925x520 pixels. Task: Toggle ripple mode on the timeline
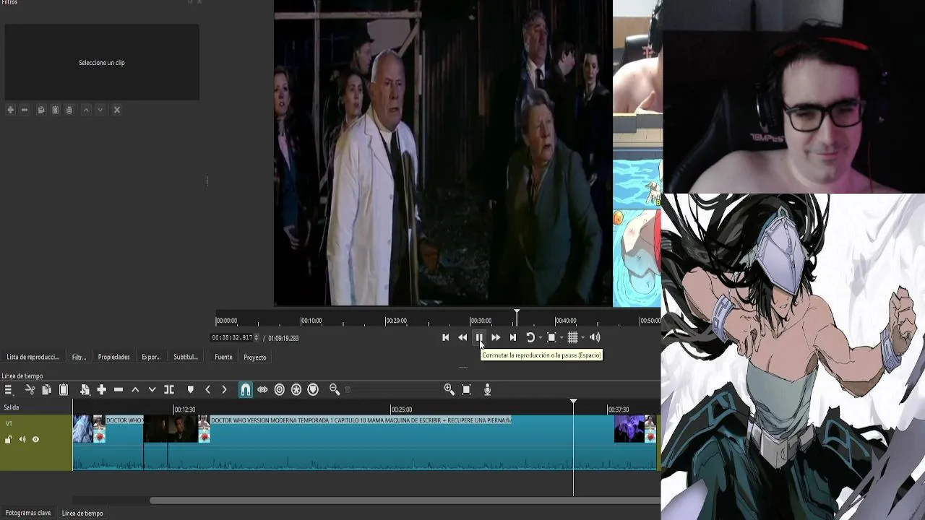(x=280, y=390)
